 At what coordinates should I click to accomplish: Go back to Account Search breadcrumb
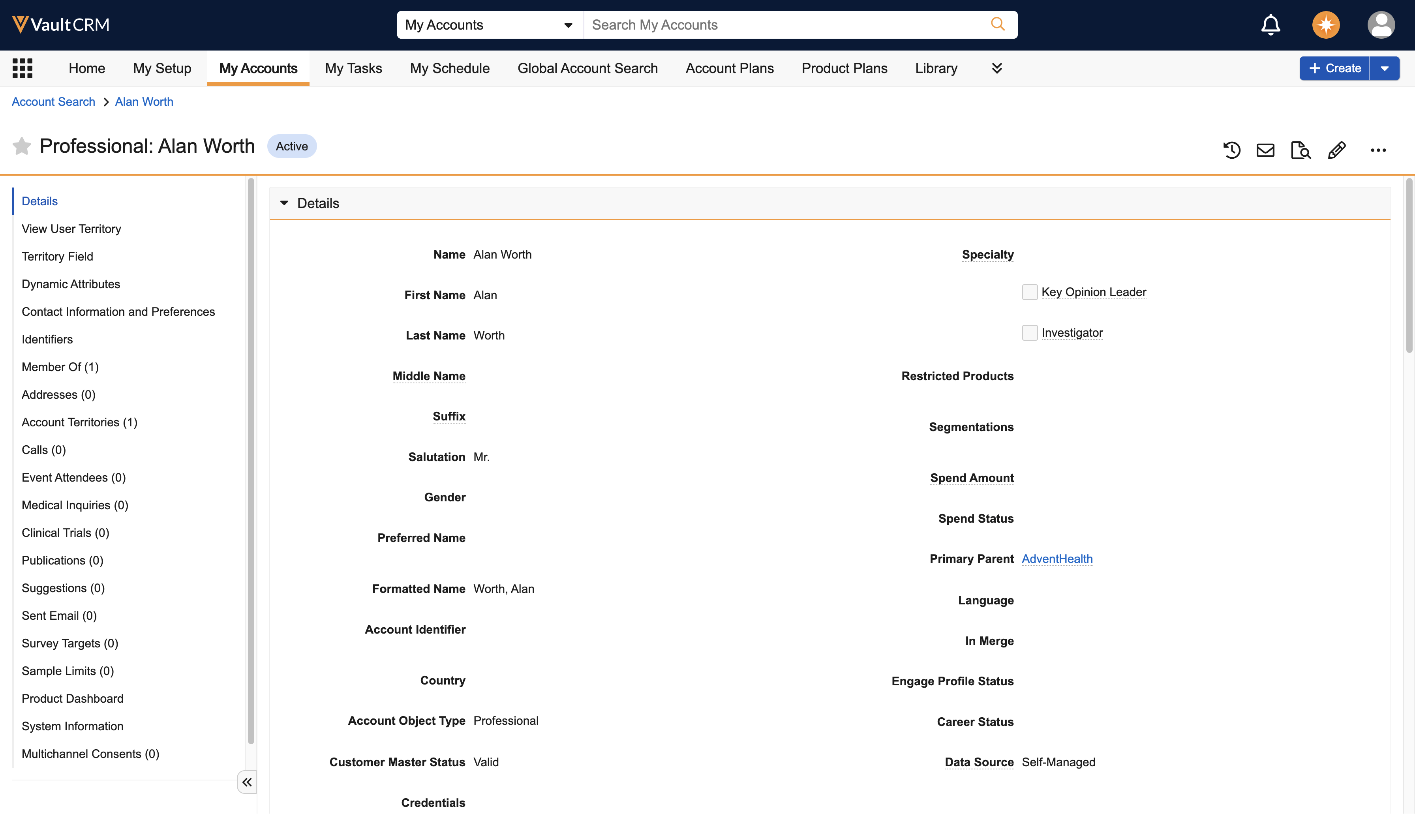click(x=53, y=102)
